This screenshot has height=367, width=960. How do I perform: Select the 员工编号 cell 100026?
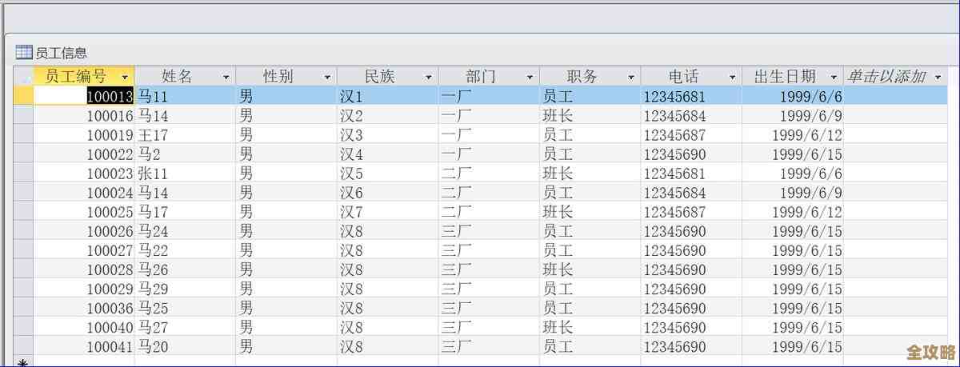(x=84, y=230)
